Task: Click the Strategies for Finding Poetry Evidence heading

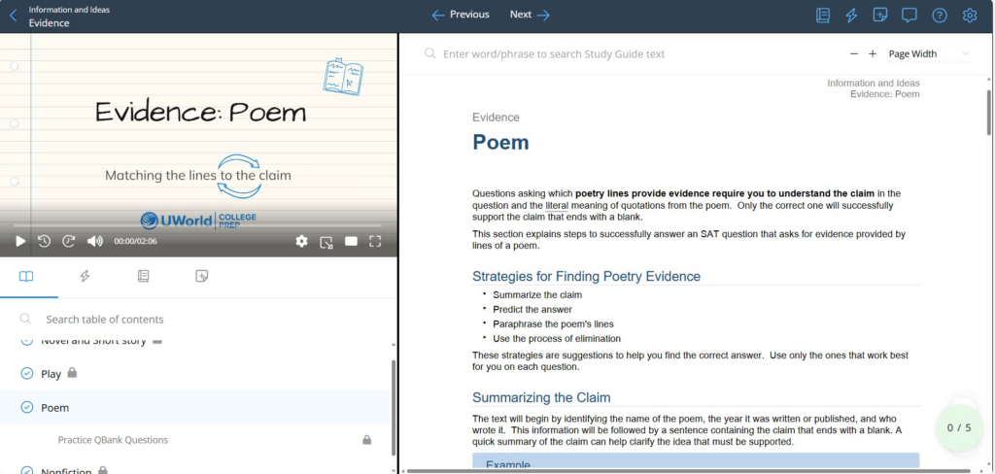Action: [586, 276]
